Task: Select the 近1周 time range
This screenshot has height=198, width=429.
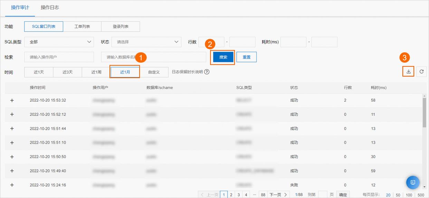Action: tap(96, 72)
